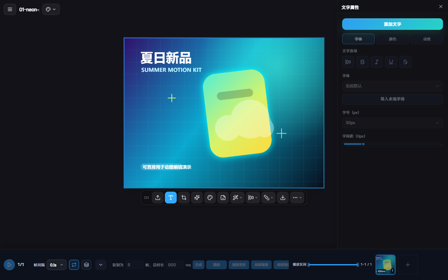
Task: Click the total duration field showing 800
Action: pos(175,265)
